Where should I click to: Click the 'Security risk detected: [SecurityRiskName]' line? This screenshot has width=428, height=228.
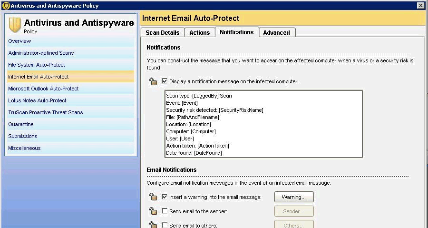click(214, 110)
